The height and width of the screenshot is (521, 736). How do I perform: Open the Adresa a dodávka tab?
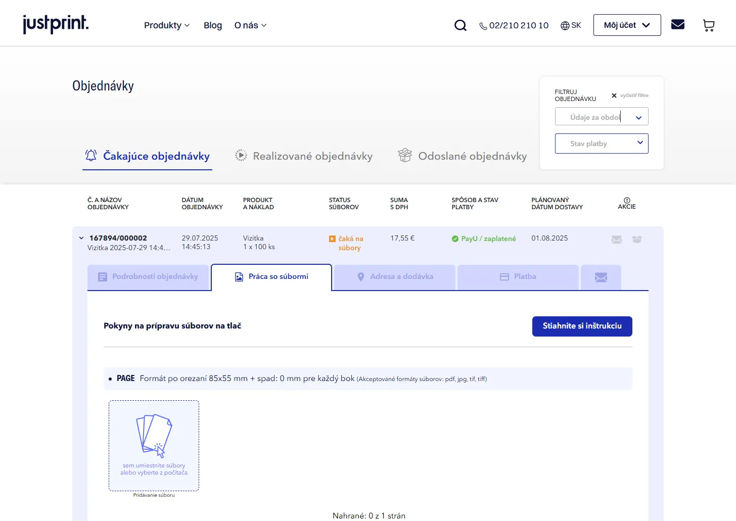pyautogui.click(x=395, y=277)
